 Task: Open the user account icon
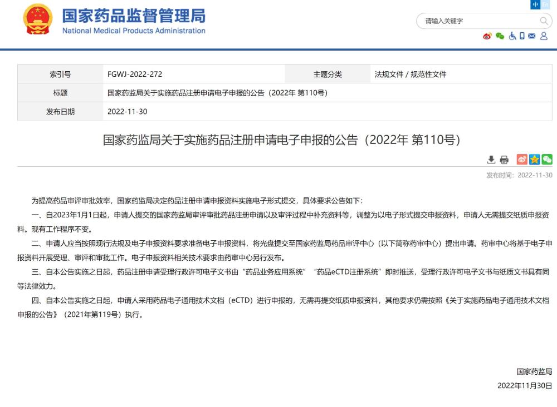coord(544,36)
